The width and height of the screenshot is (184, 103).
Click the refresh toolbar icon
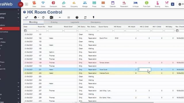tap(43, 17)
